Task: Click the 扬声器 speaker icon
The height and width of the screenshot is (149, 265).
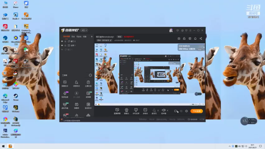Action: tap(163, 111)
